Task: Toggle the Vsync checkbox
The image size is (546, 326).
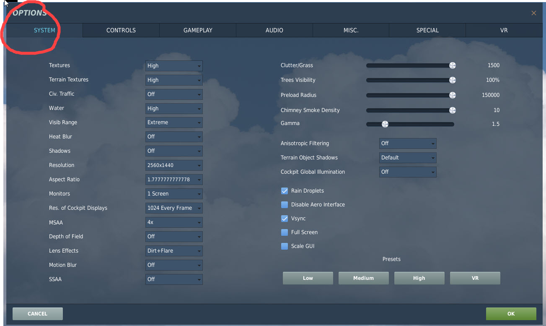Action: 285,219
